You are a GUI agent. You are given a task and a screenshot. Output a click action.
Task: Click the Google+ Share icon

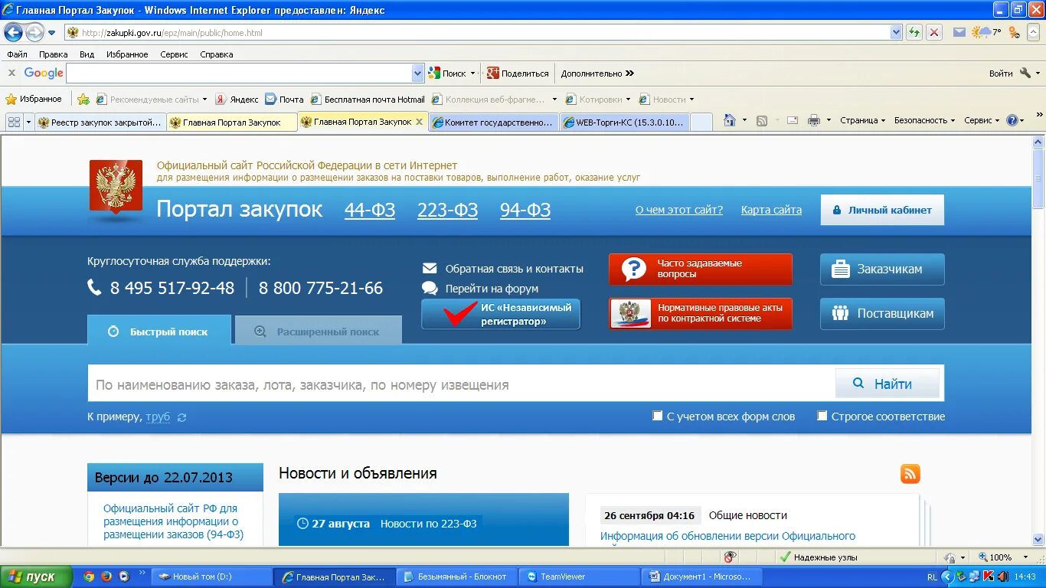[493, 73]
